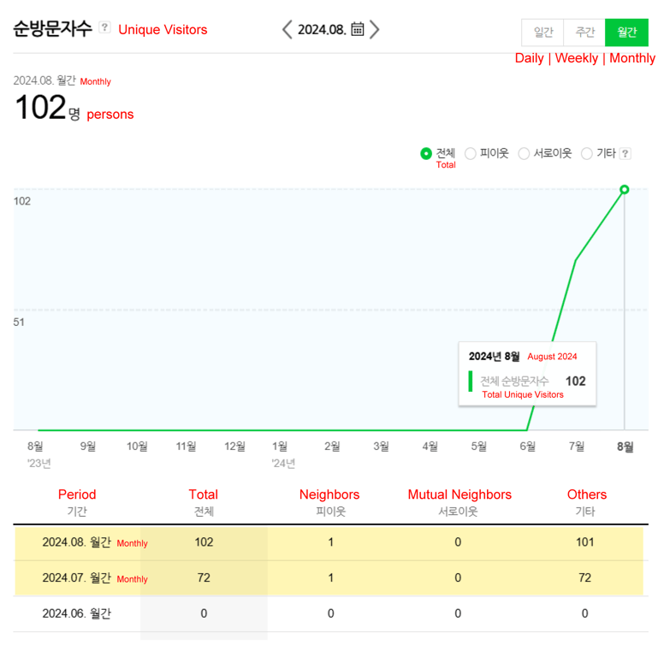Click the August data point on chart
The width and height of the screenshot is (664, 657).
click(x=624, y=190)
